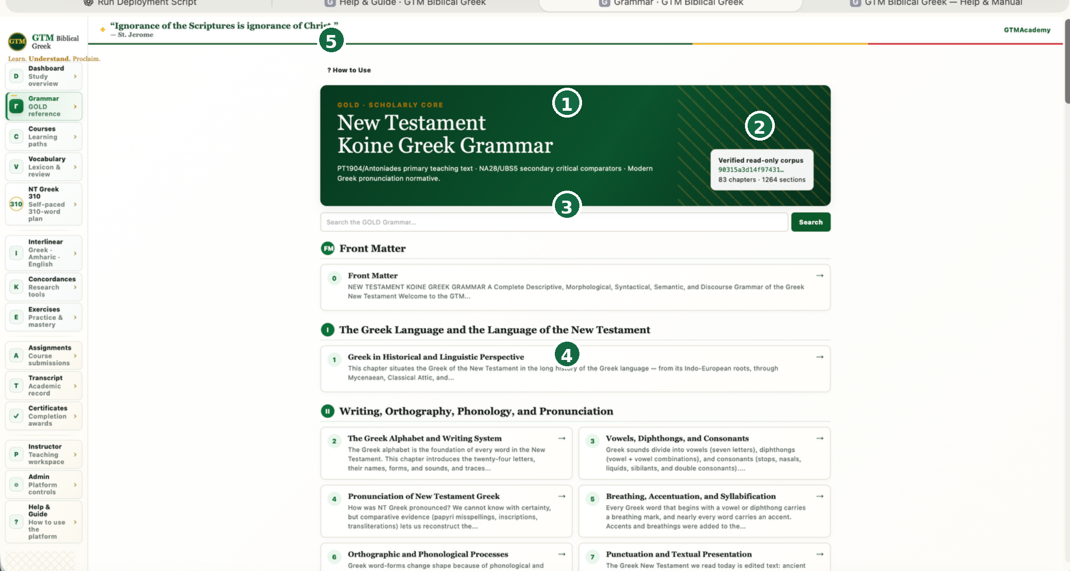Click chapter 5 number badge
Viewport: 1070px width, 571px height.
592,499
